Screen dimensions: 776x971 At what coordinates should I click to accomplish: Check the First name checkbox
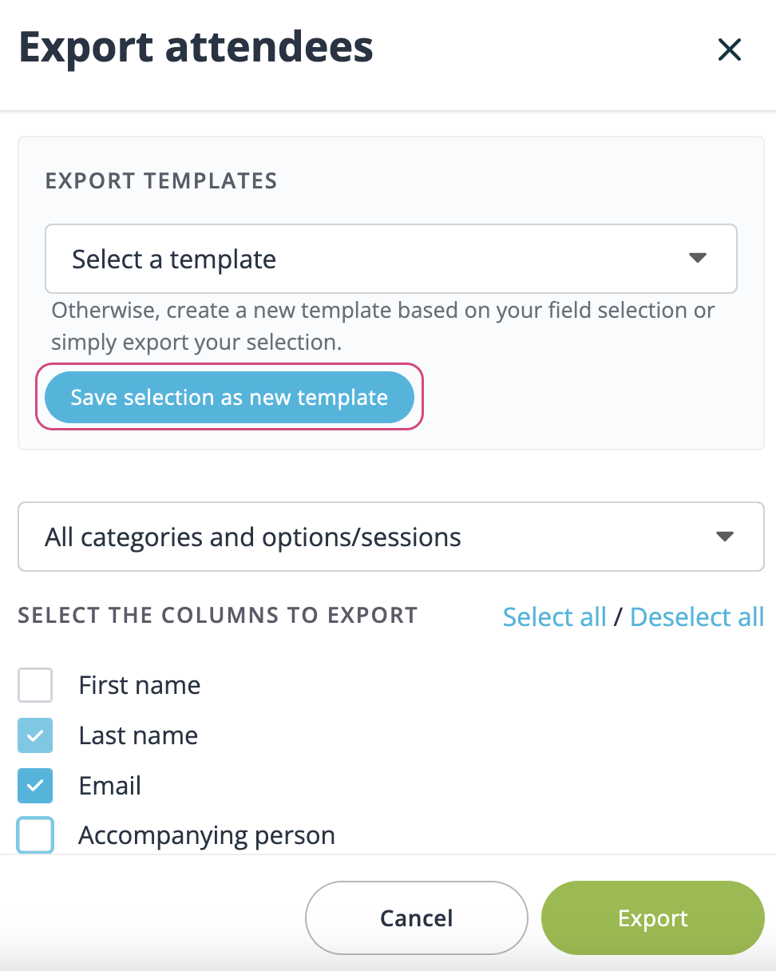click(x=35, y=684)
